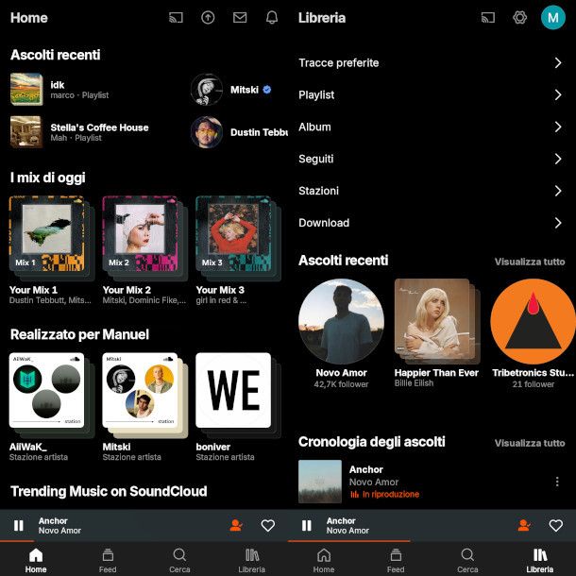
Task: Click progress bar in Home mini player
Action: pyautogui.click(x=144, y=541)
